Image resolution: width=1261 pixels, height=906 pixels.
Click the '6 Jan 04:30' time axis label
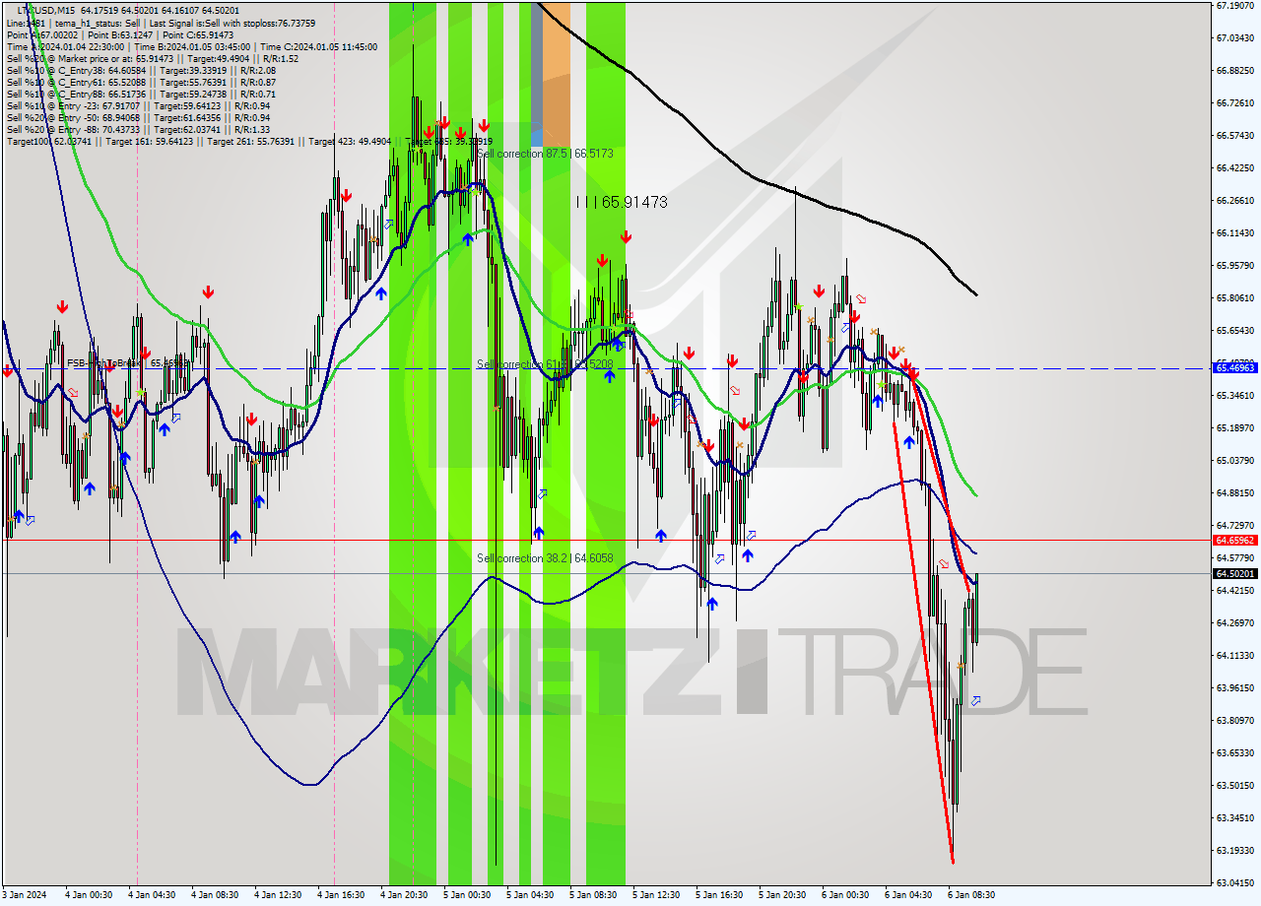click(x=908, y=895)
